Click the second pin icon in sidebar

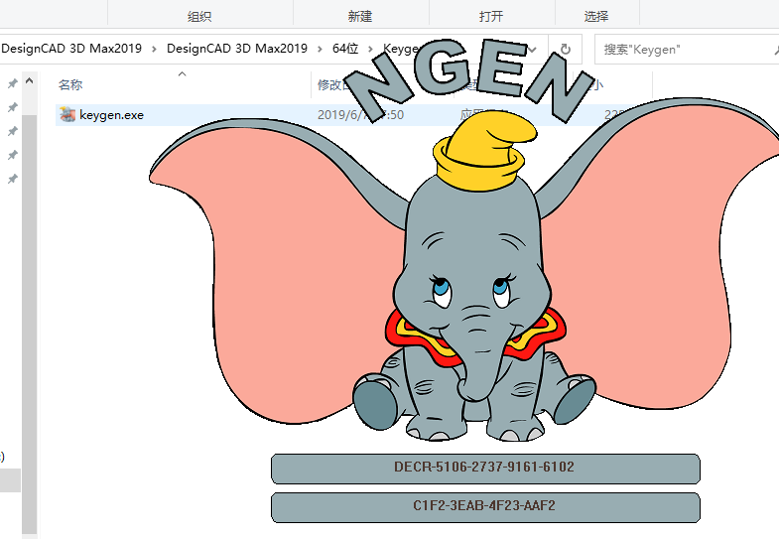click(x=13, y=107)
